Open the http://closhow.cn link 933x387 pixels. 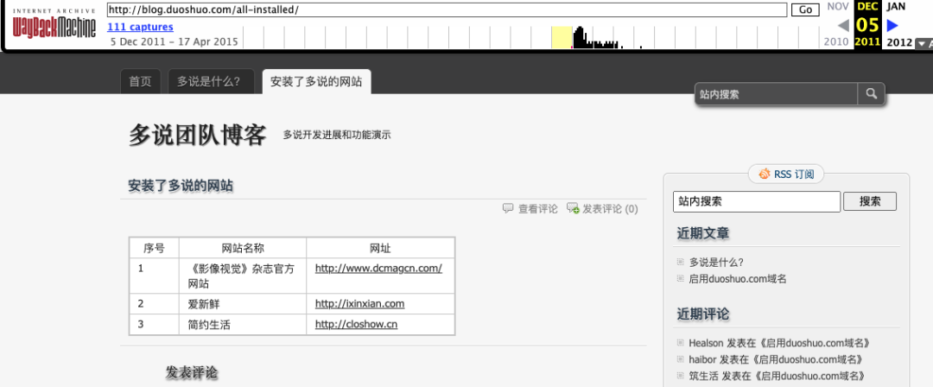(x=356, y=324)
